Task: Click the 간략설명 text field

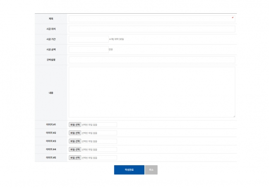Action: tap(151, 60)
